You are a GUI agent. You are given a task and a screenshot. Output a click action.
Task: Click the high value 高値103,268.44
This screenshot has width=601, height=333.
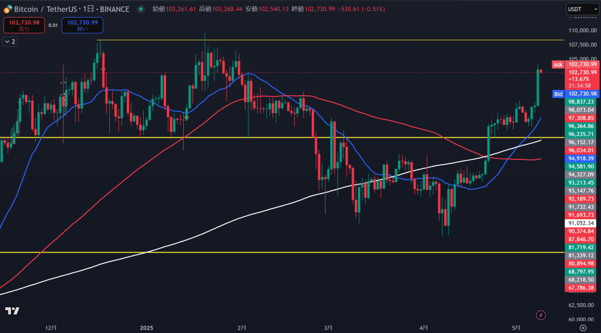(x=221, y=9)
